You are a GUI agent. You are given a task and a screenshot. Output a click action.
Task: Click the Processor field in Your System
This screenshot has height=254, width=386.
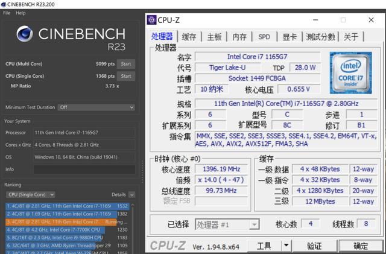[84, 133]
